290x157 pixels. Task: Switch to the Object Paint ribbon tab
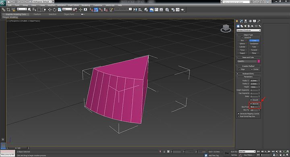[69, 14]
